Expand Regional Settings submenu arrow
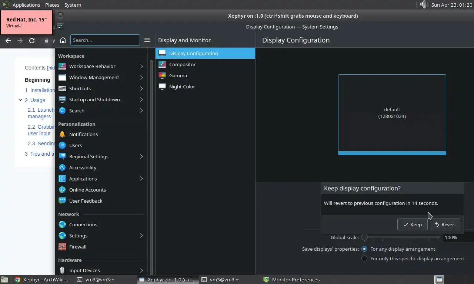 point(141,156)
